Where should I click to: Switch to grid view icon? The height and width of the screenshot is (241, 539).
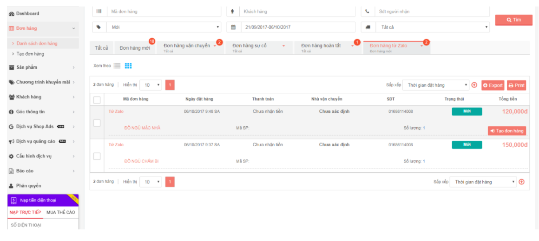point(128,66)
